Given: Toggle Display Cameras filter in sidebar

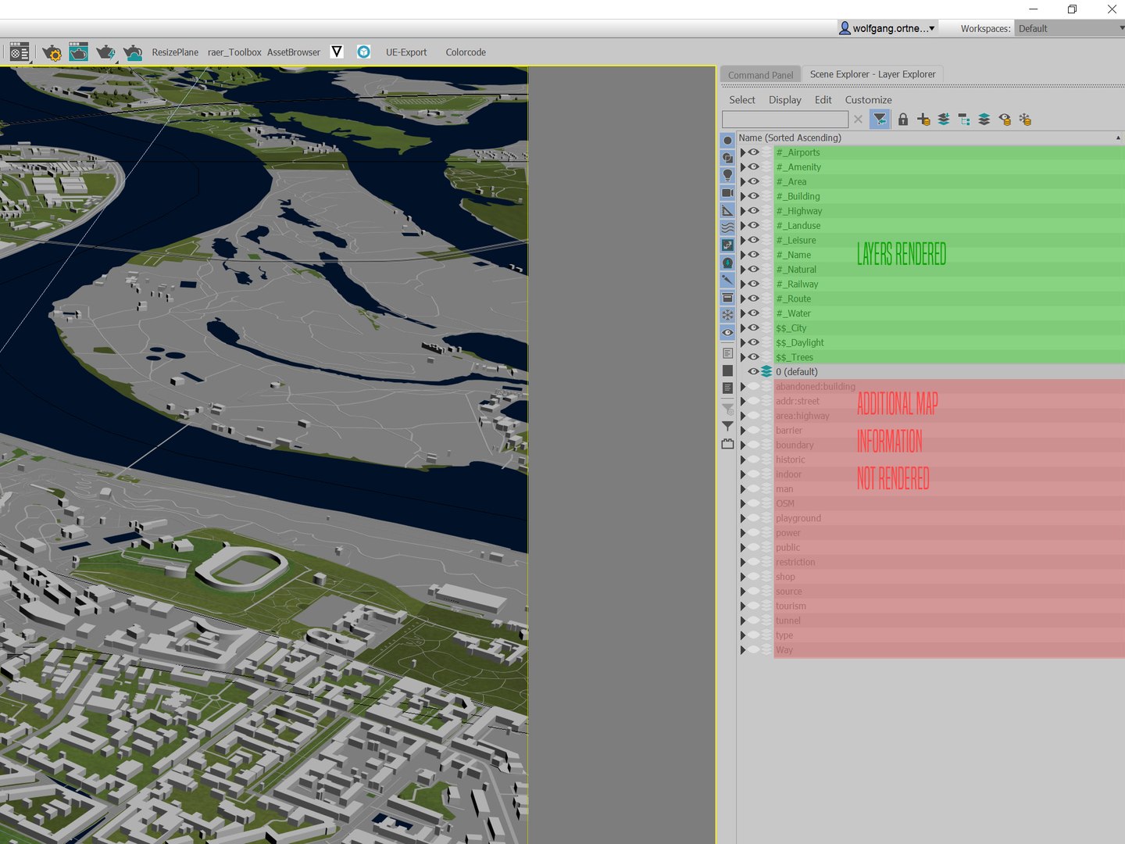Looking at the screenshot, I should coord(727,193).
